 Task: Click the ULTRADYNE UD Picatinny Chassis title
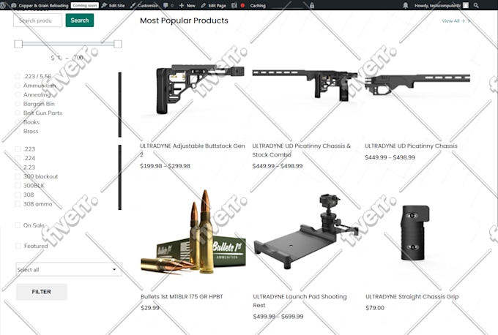411,146
